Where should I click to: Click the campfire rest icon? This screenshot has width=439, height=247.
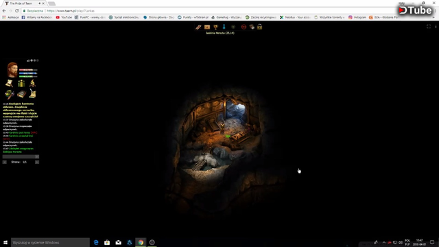(32, 83)
